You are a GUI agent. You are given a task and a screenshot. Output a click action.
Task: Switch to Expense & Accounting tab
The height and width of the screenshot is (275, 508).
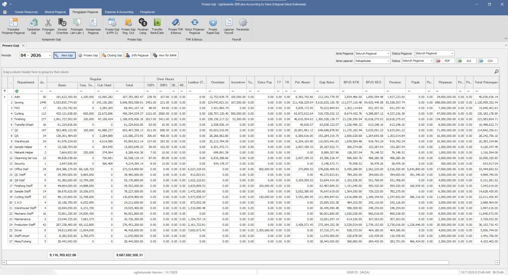119,12
